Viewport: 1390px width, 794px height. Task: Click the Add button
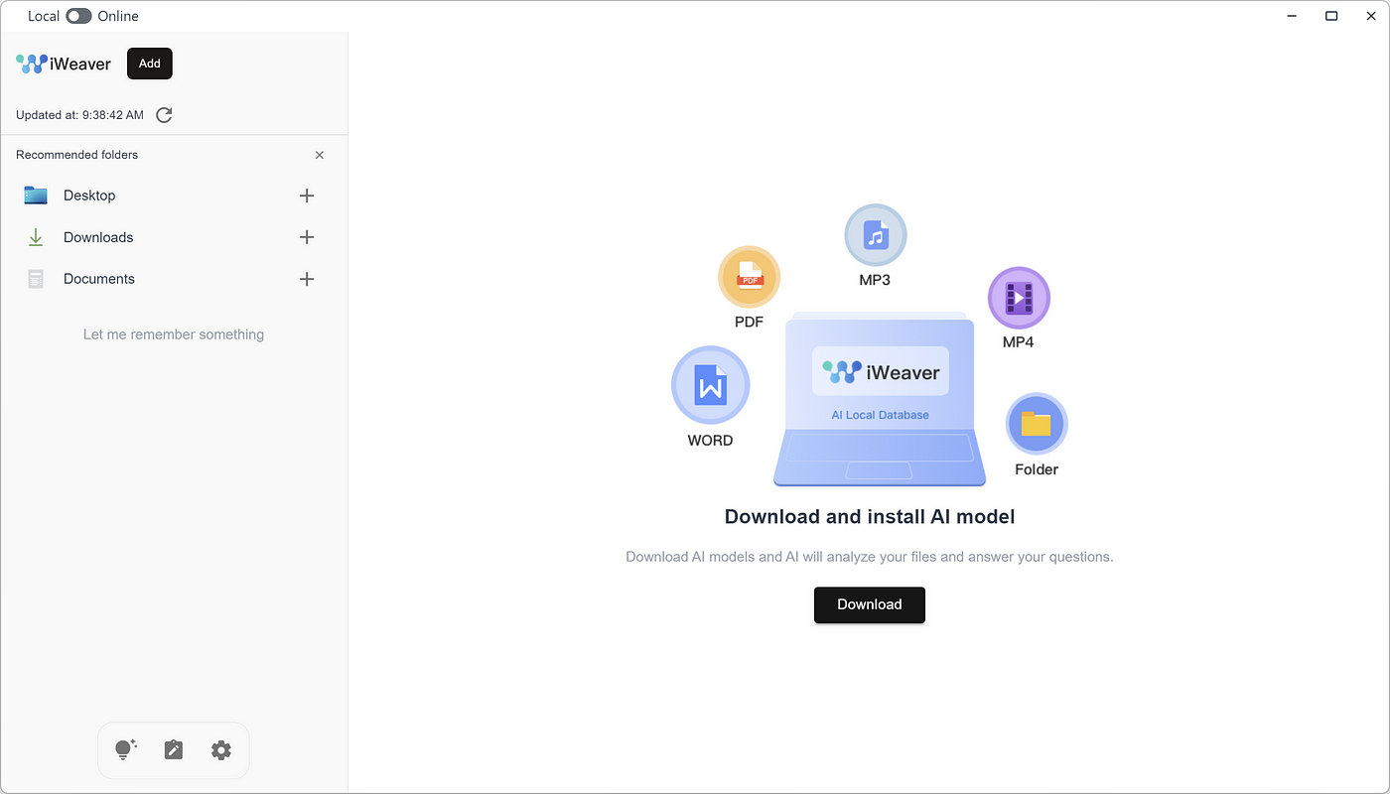pos(150,64)
